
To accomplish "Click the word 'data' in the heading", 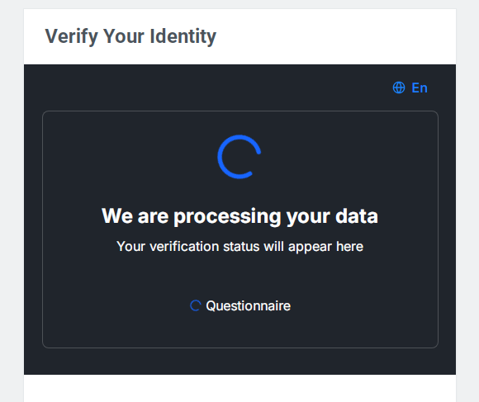I will pyautogui.click(x=357, y=216).
